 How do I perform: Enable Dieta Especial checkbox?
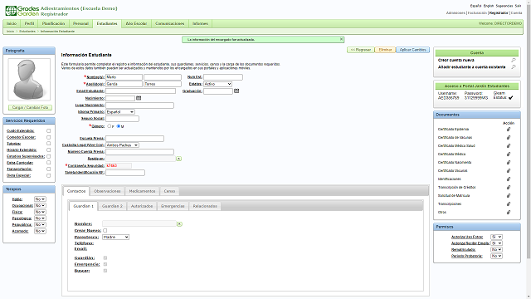click(x=48, y=175)
